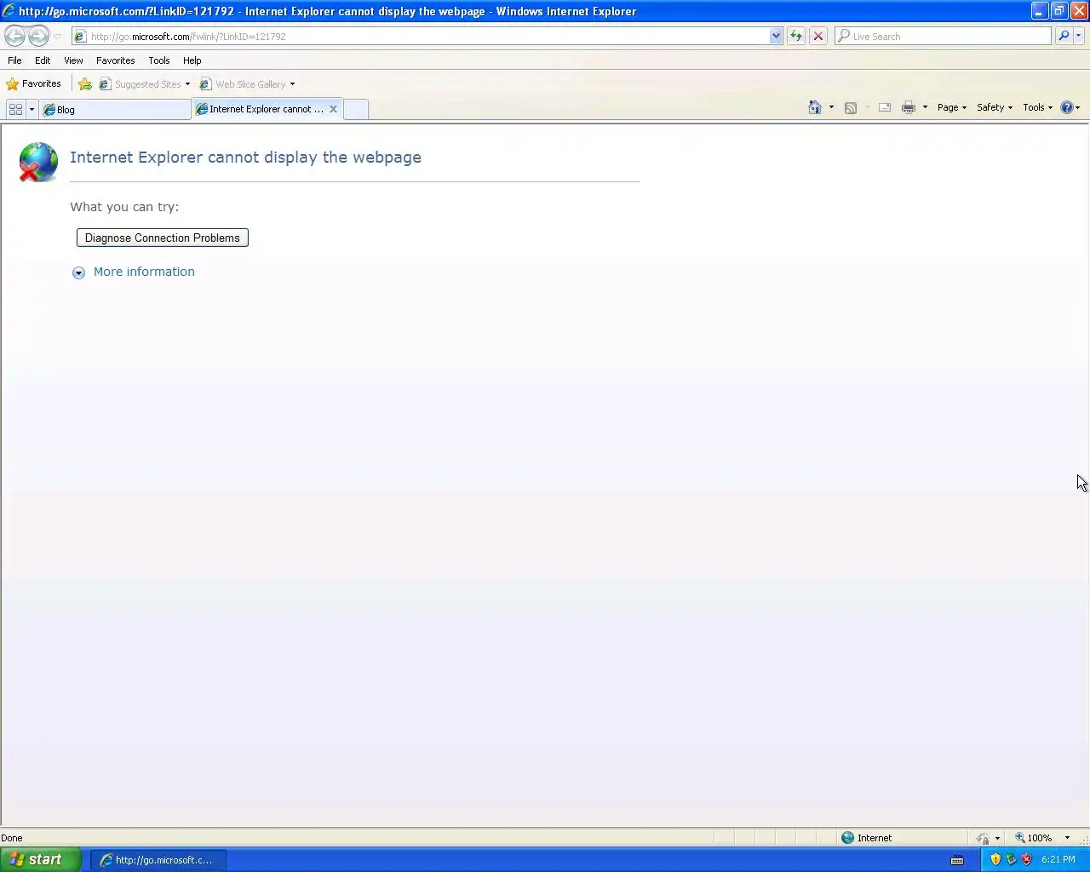This screenshot has height=872, width=1090.
Task: Click the blue Help question mark icon
Action: tap(1067, 107)
